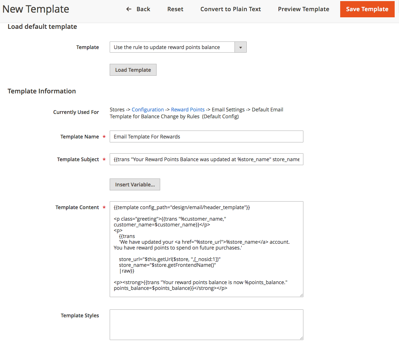Click the New Template page title
This screenshot has height=344, width=399.
pyautogui.click(x=36, y=9)
